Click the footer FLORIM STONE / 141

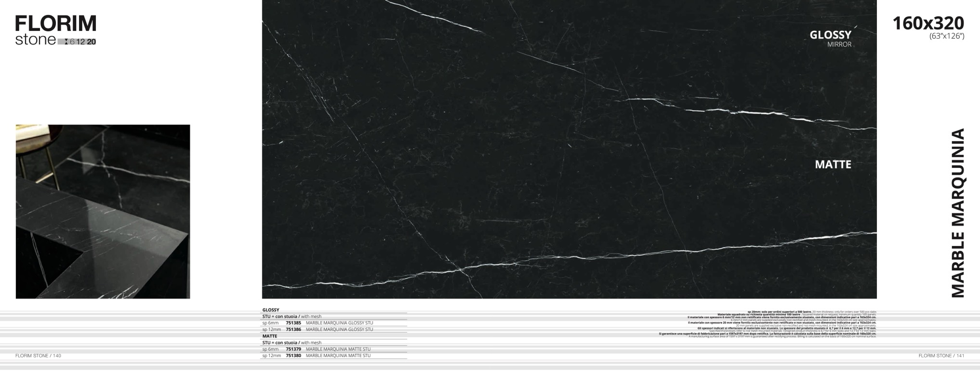pyautogui.click(x=941, y=356)
